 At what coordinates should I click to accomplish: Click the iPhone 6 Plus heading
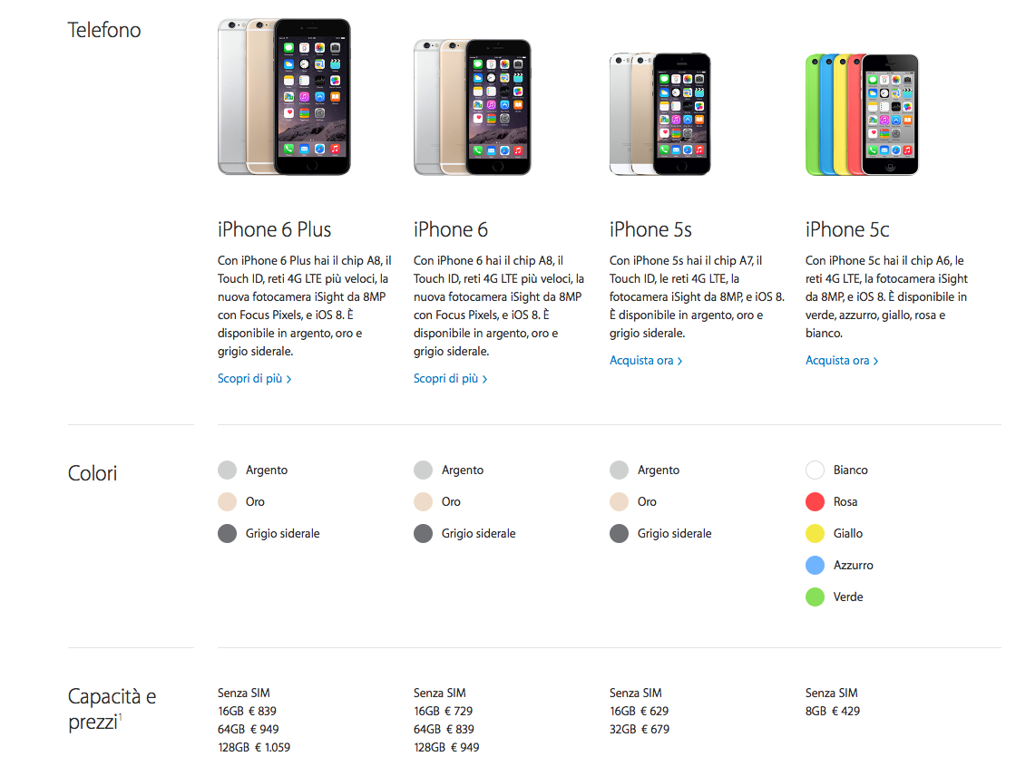point(274,229)
